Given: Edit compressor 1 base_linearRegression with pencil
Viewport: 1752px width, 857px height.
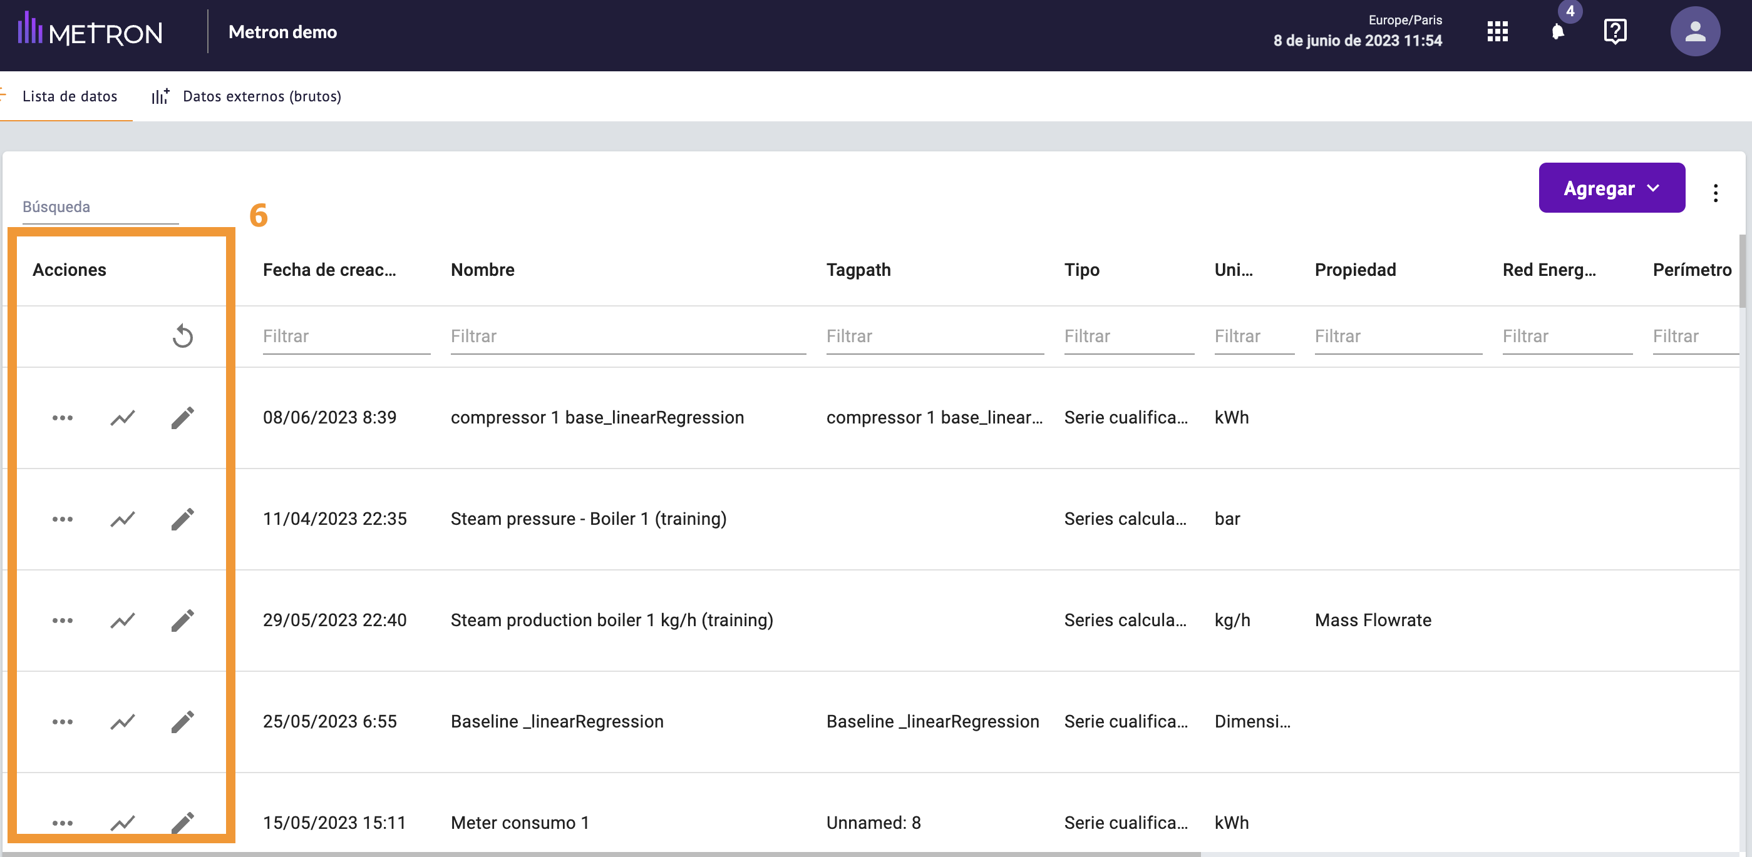Looking at the screenshot, I should [182, 418].
